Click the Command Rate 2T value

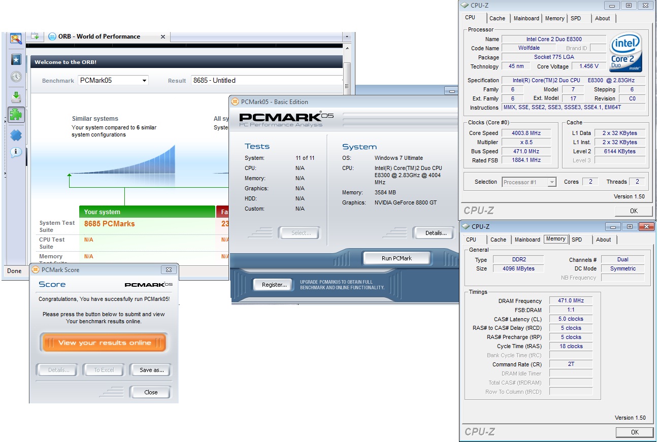pos(571,364)
